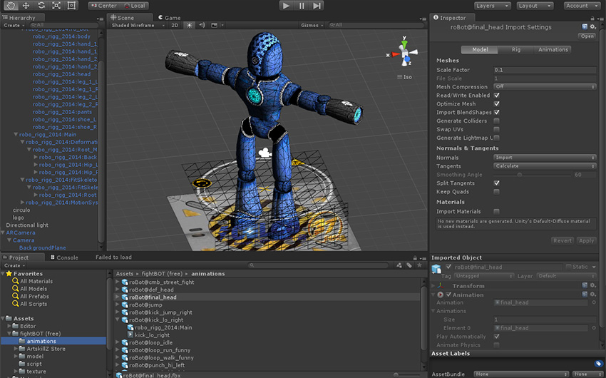
Task: Collapse robo_rigg_2014:Main hierarchy node
Action: (16, 134)
